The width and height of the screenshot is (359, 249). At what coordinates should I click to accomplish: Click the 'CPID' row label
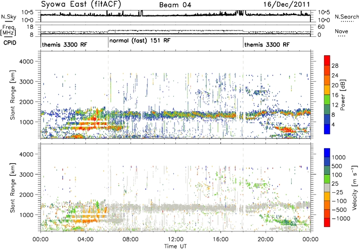(x=10, y=43)
